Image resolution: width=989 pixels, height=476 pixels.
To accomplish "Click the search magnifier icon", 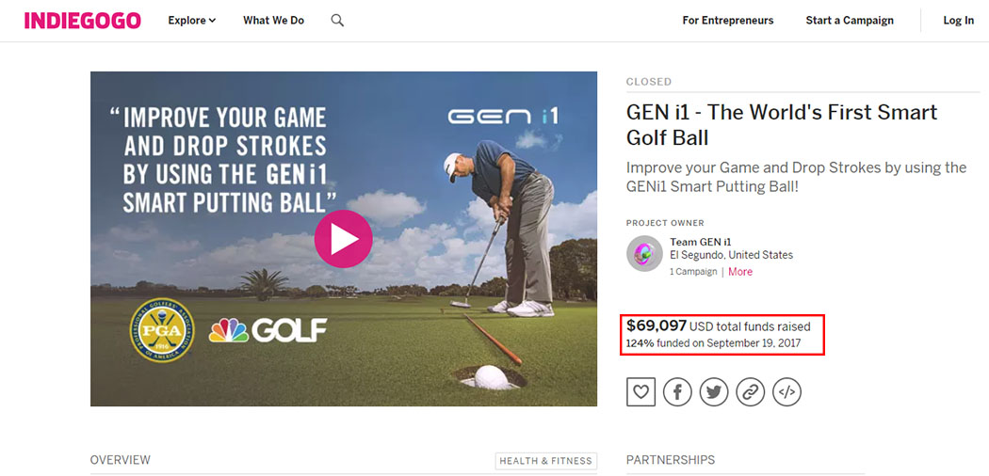I will [337, 21].
